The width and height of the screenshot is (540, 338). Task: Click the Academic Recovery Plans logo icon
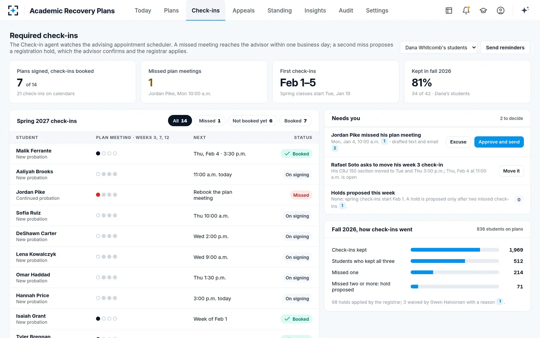pos(13,11)
